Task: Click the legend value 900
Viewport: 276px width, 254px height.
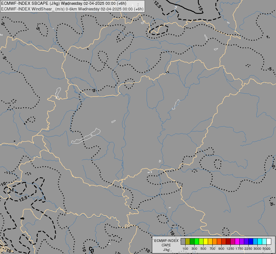Action: pos(221,249)
